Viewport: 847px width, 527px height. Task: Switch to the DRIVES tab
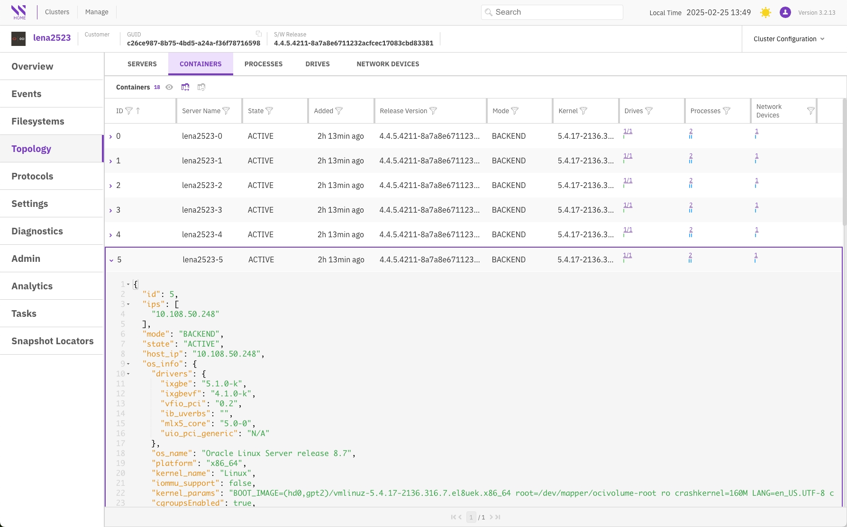(x=317, y=64)
